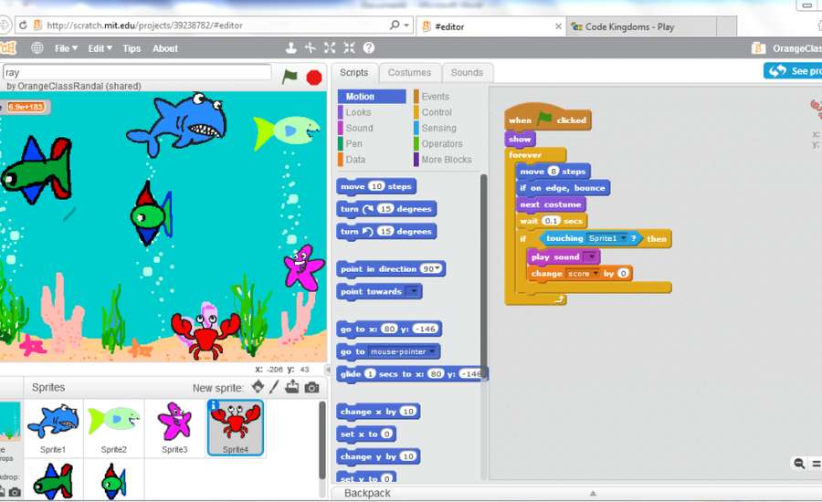Zoom out the scripts area magnifier

tap(799, 464)
